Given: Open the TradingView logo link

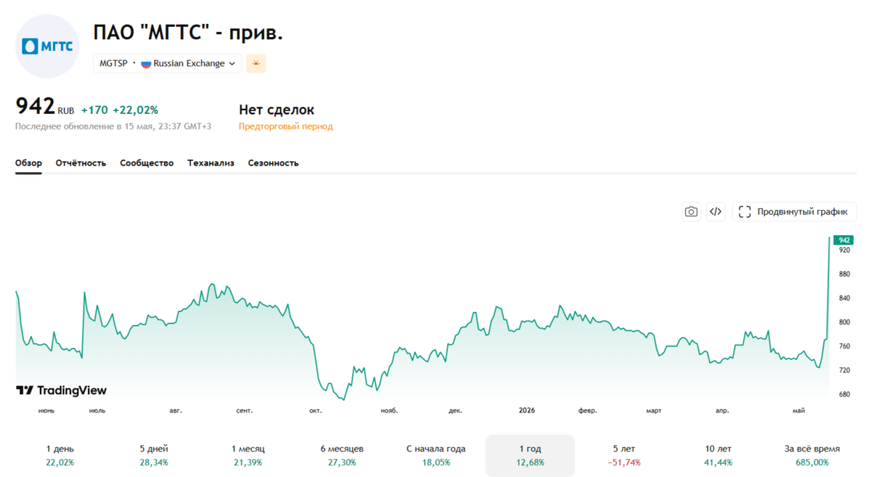Looking at the screenshot, I should pyautogui.click(x=61, y=391).
